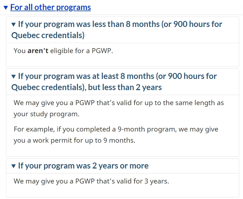Click the arrow icon before 'at least 8 months' heading
Image resolution: width=243 pixels, height=199 pixels.
13,76
